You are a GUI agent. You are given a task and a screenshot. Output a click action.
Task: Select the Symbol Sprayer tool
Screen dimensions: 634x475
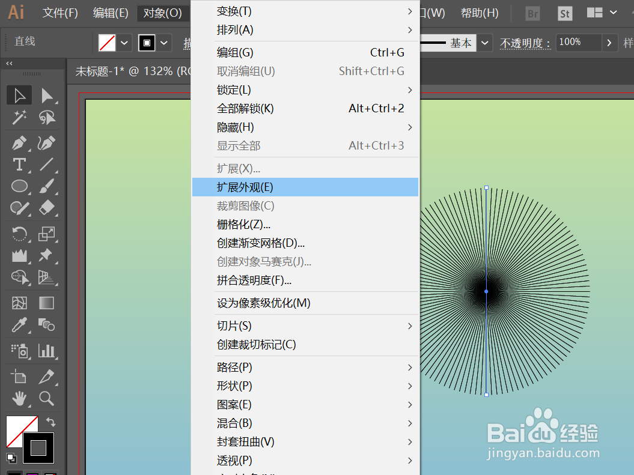(x=19, y=351)
